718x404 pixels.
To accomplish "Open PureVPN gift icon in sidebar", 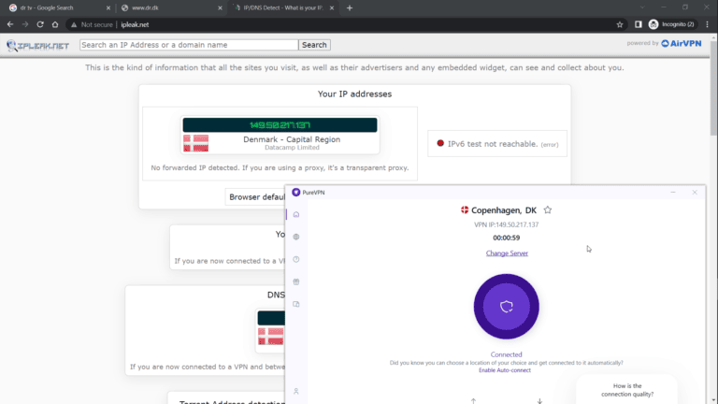I will (296, 281).
